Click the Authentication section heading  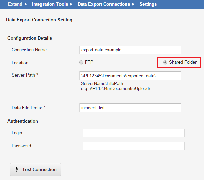point(22,121)
